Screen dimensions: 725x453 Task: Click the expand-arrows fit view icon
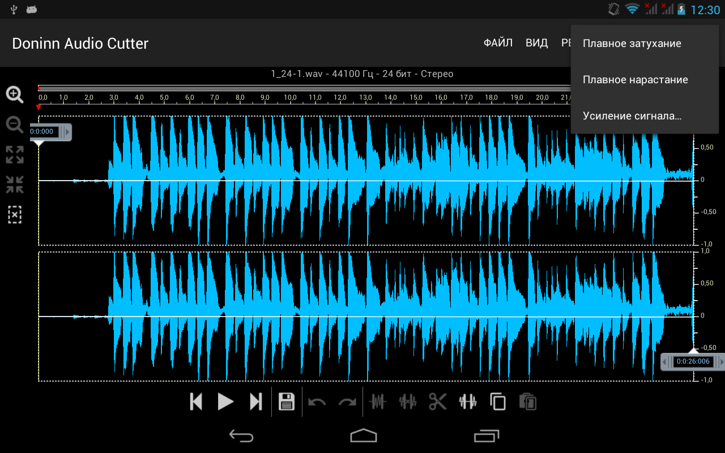(15, 155)
